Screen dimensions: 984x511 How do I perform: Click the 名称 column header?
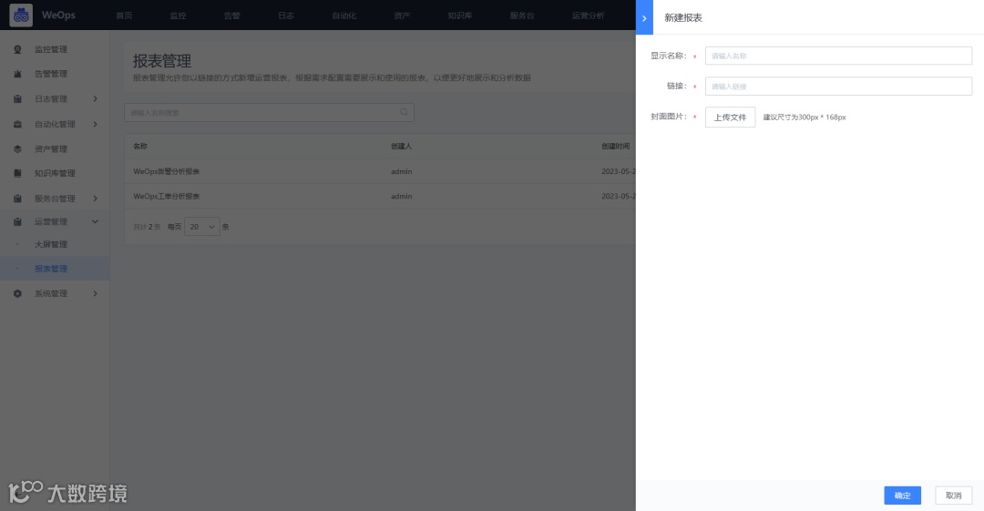tap(140, 147)
